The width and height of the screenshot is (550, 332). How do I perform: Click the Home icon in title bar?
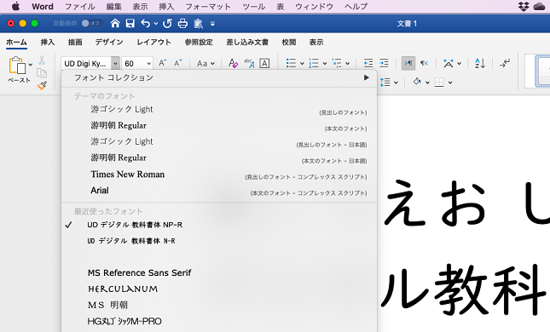point(115,24)
